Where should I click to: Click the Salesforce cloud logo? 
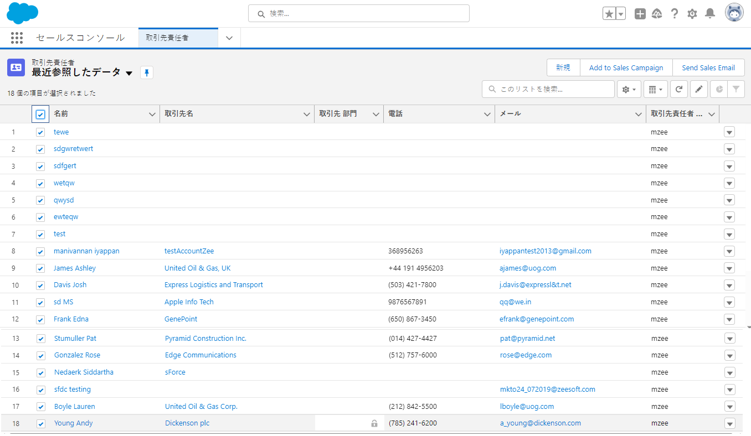click(x=22, y=13)
